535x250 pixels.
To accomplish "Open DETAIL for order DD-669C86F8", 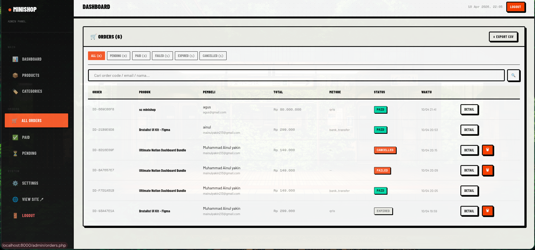I will click(469, 109).
